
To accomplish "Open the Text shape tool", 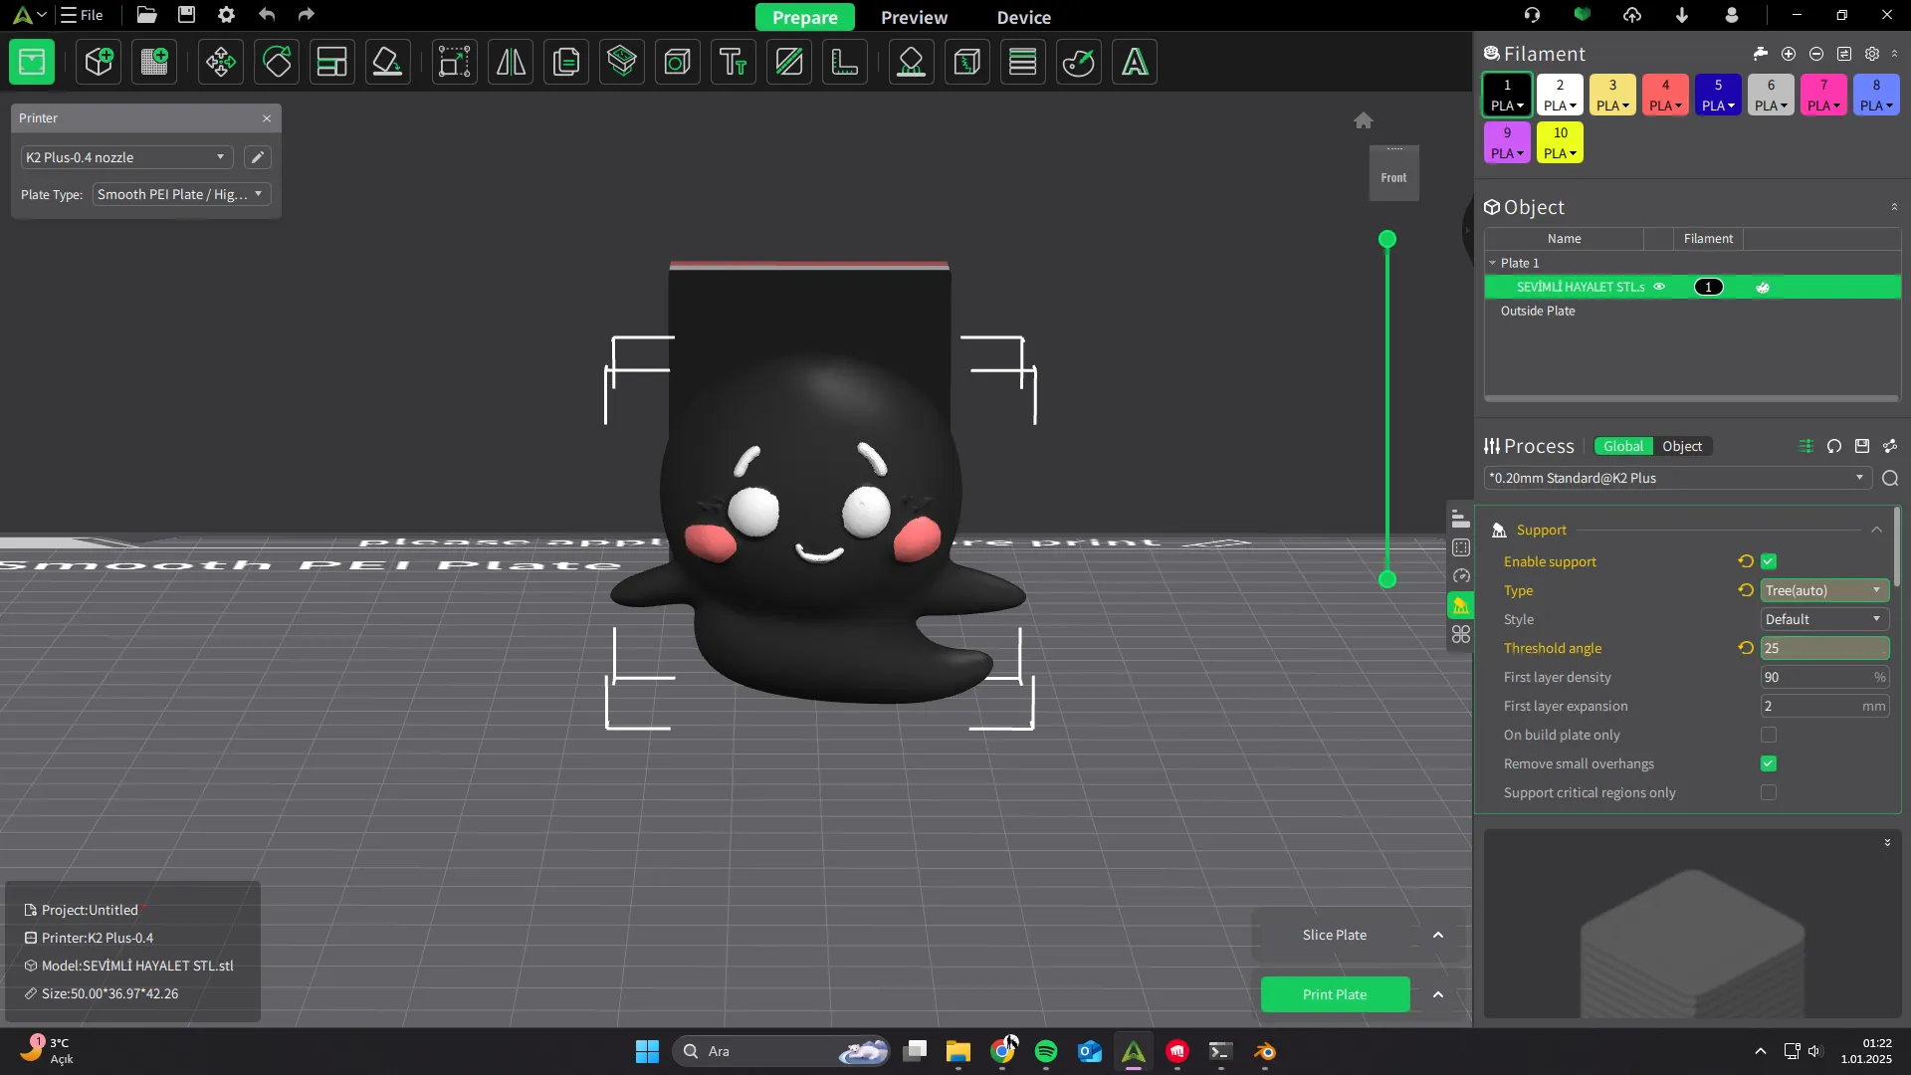I will tap(734, 62).
